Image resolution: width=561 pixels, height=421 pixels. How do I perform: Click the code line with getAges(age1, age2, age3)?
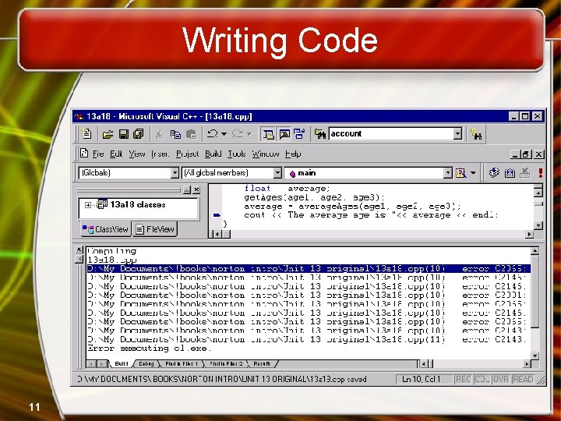point(314,197)
